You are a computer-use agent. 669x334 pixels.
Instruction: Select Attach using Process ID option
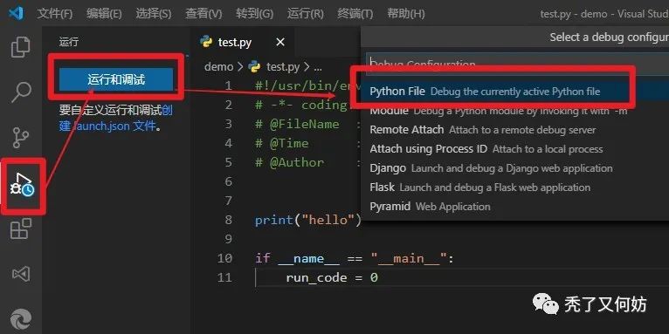[x=515, y=149]
